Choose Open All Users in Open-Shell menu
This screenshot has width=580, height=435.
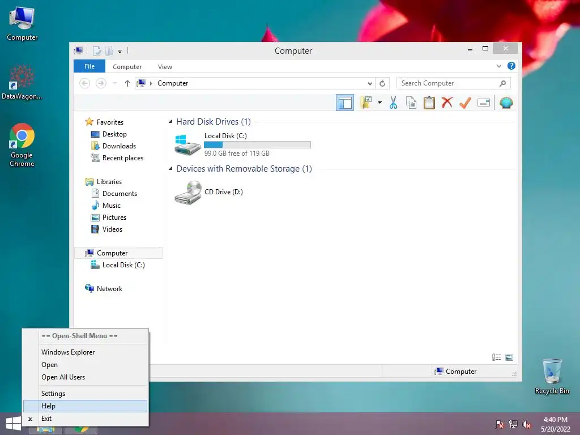click(85, 377)
